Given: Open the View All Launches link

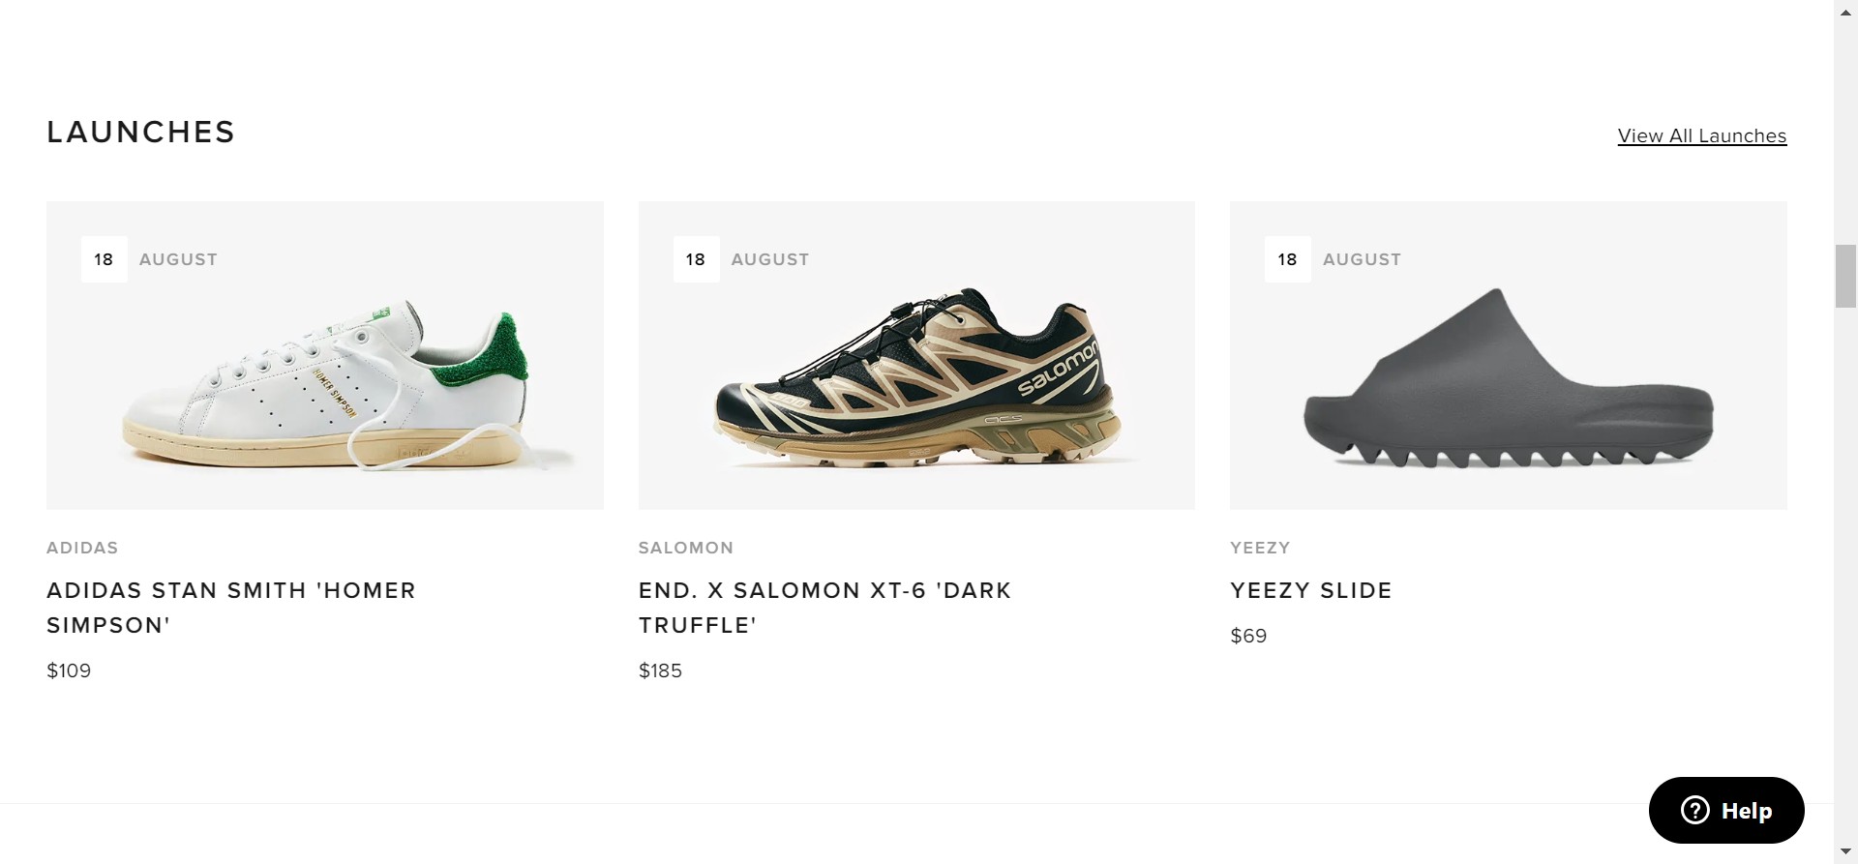Looking at the screenshot, I should (x=1701, y=136).
